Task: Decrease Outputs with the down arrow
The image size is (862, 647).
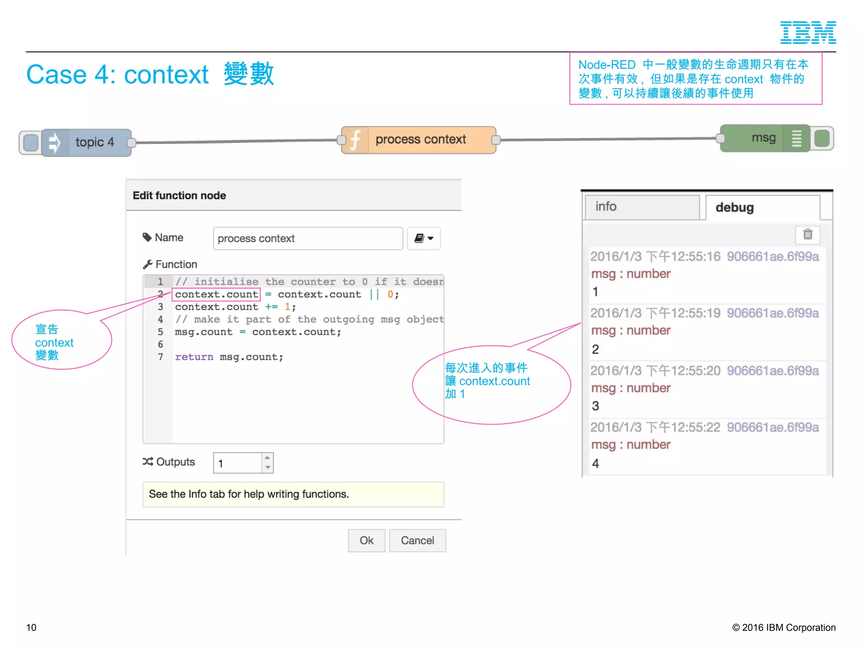Action: click(x=268, y=468)
